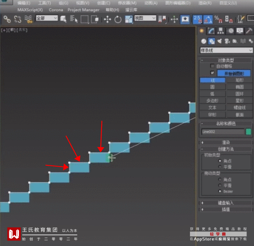Toggle the Percent Snap button
The width and height of the screenshot is (254, 246).
click(218, 19)
